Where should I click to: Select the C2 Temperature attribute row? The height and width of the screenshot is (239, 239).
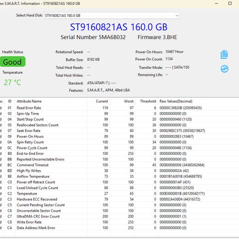point(119,194)
